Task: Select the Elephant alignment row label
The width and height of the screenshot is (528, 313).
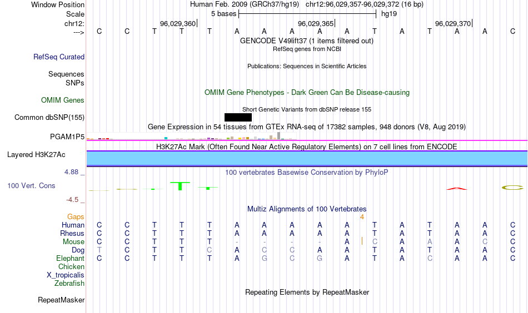Action: [x=71, y=258]
